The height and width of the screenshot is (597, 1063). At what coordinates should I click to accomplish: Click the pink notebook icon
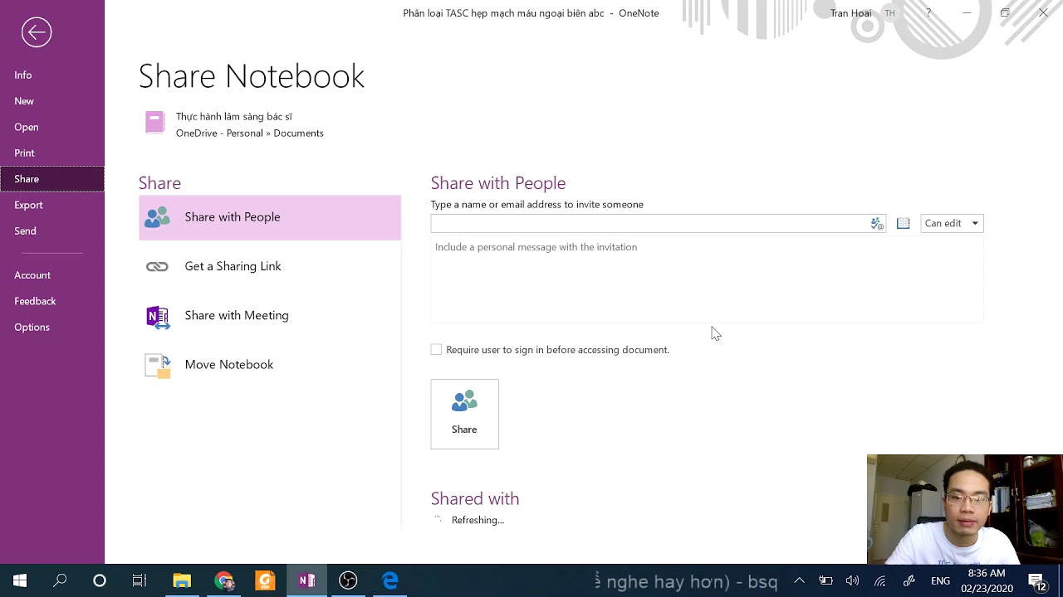(154, 123)
